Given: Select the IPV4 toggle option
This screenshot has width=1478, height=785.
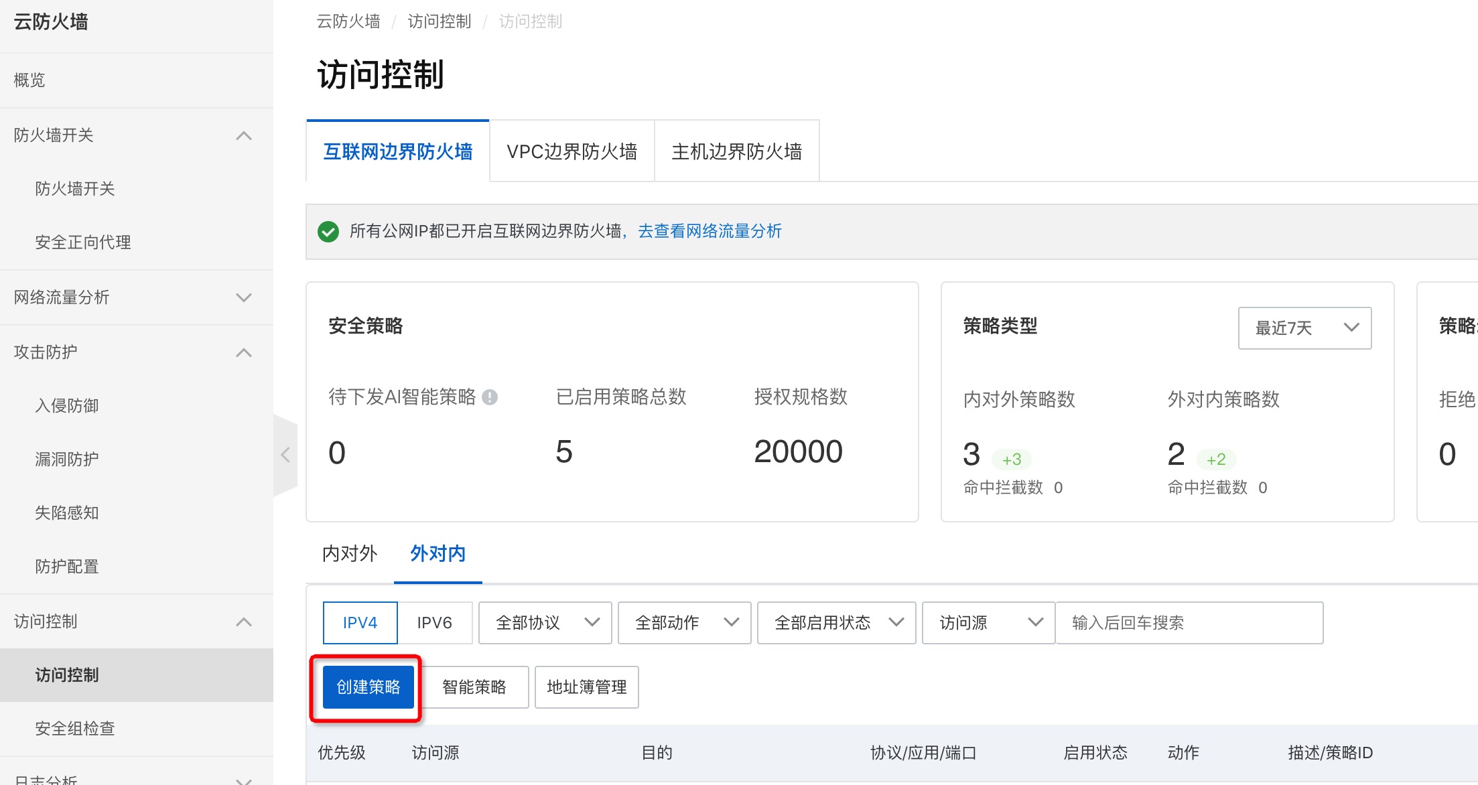Looking at the screenshot, I should tap(360, 623).
